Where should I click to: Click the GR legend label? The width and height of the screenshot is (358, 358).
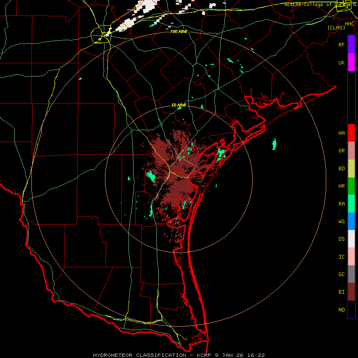coord(341,151)
